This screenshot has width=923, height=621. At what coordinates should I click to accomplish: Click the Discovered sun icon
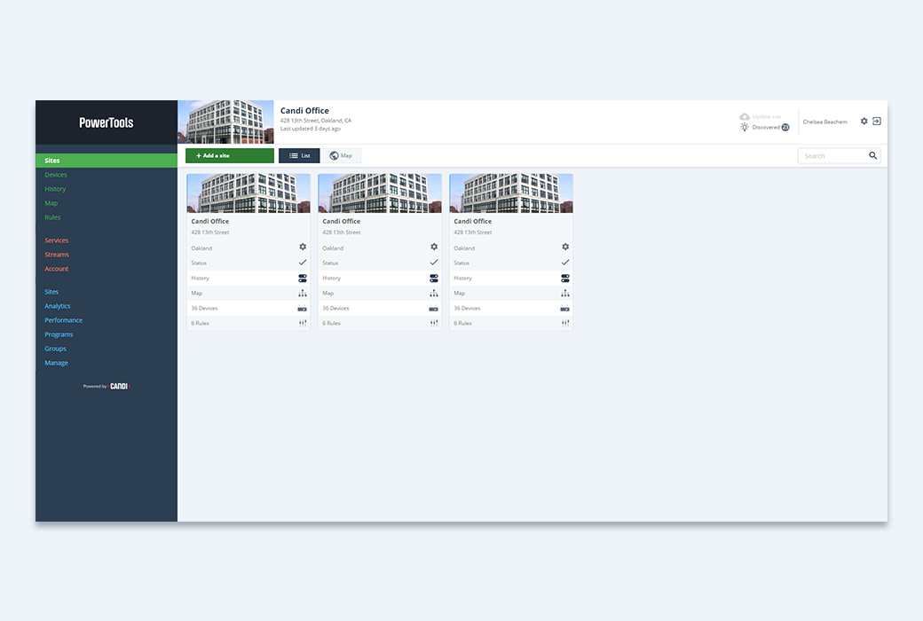tap(745, 127)
